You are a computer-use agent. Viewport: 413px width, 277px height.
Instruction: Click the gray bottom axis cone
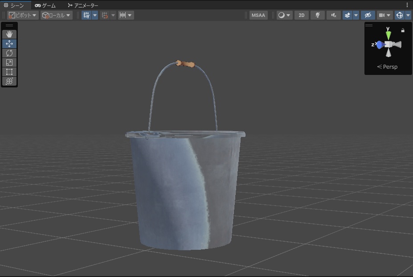388,53
